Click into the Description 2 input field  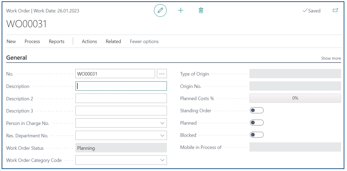pos(121,98)
